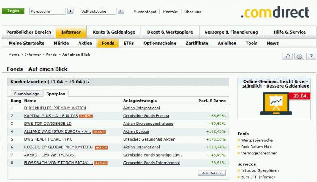Open help via question mark icon
This screenshot has height=182, width=317.
[x=311, y=56]
